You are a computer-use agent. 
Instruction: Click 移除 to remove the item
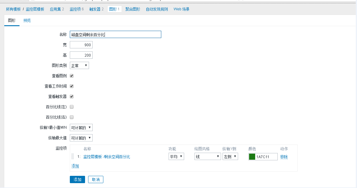pos(284,157)
